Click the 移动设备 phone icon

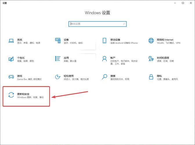click(104, 41)
